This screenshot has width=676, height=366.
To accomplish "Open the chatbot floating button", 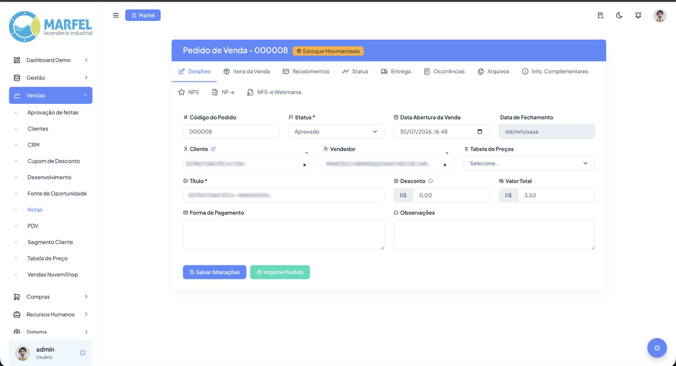I will point(657,348).
